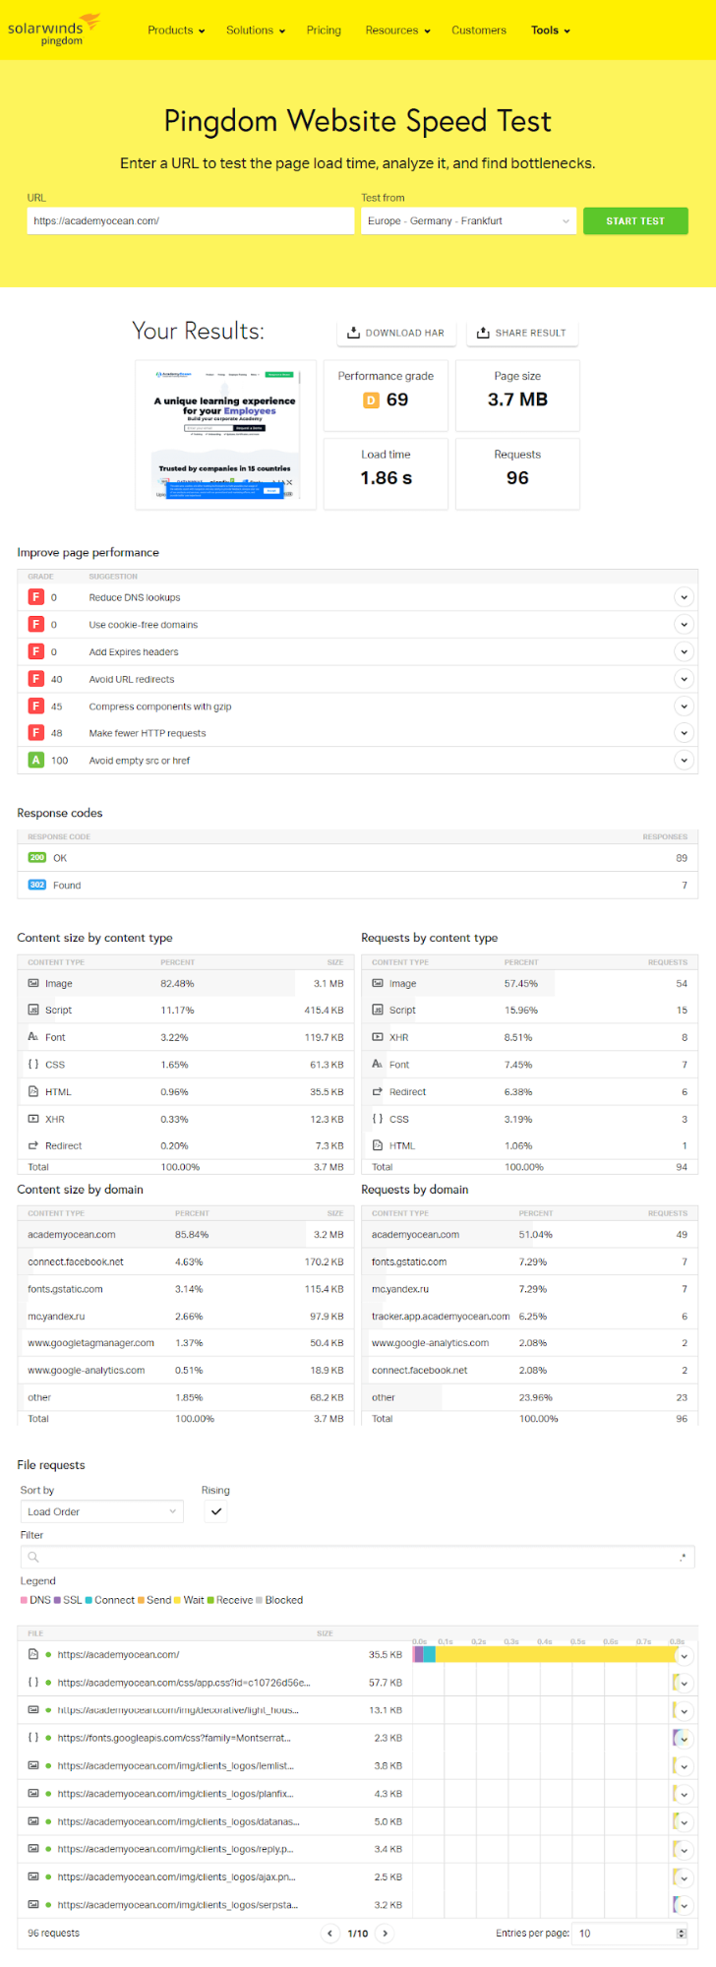The height and width of the screenshot is (1967, 716).
Task: Open the Test from location dropdown
Action: click(x=468, y=221)
